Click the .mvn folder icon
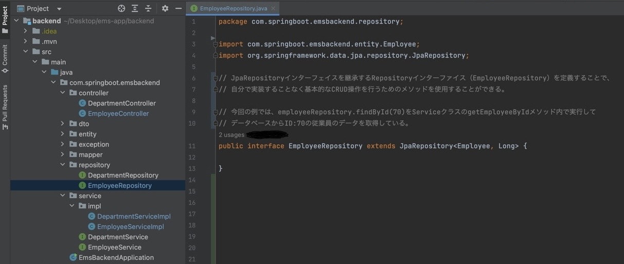 (x=36, y=41)
